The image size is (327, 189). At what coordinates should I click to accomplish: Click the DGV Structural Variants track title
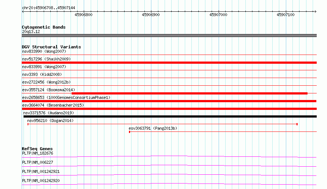pyautogui.click(x=51, y=47)
